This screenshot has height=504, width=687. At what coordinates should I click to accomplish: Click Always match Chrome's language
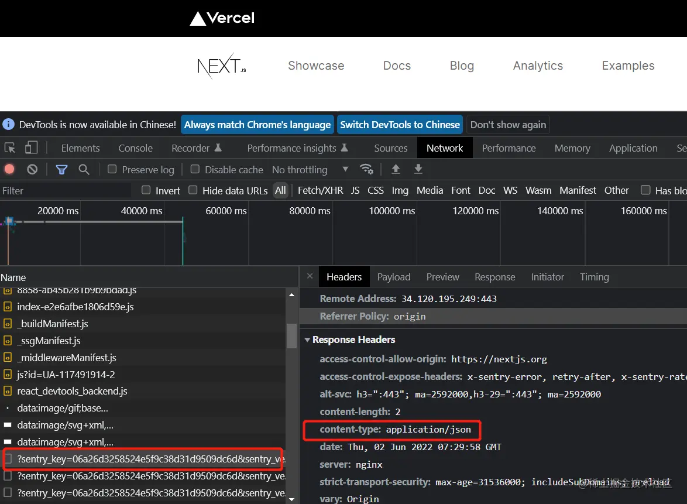257,125
